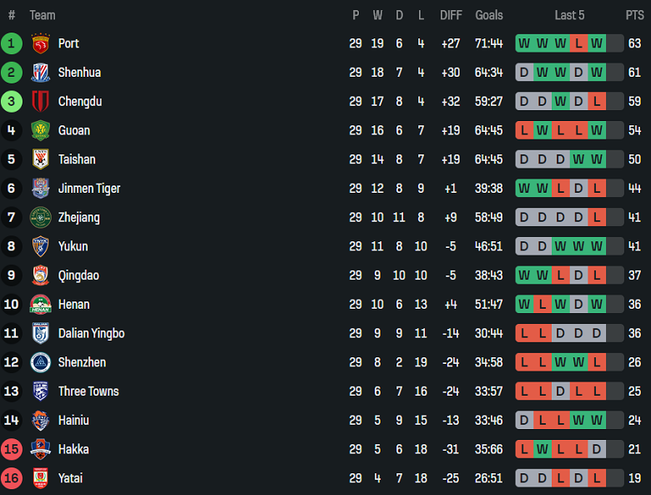Click Chengdu's latest loss result badge
The width and height of the screenshot is (651, 495).
click(596, 102)
